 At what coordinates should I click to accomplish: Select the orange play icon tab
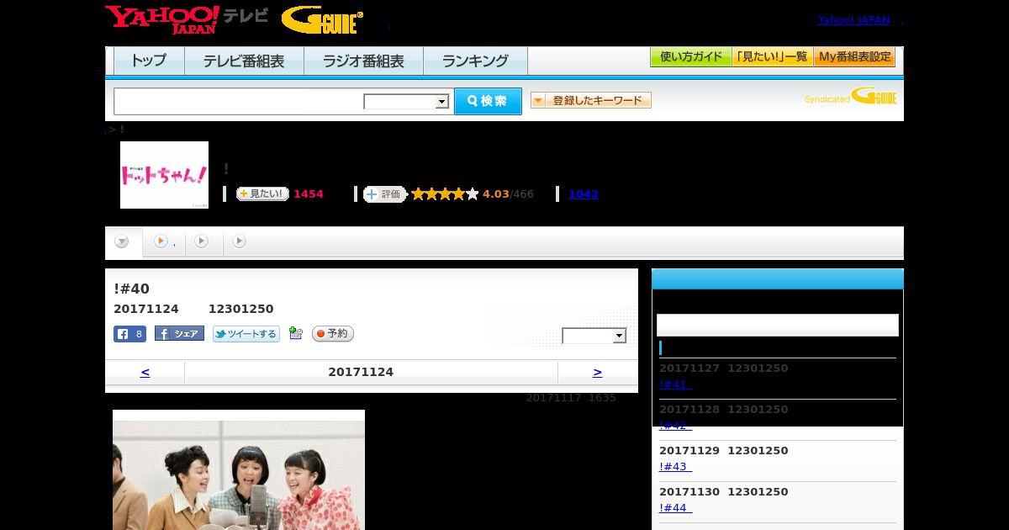point(164,242)
